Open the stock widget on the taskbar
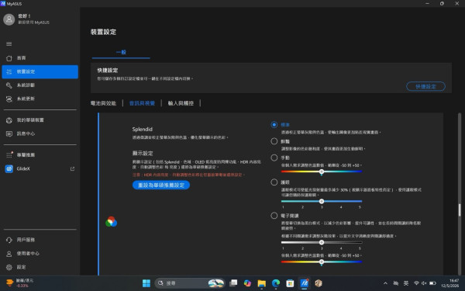 click(20, 283)
